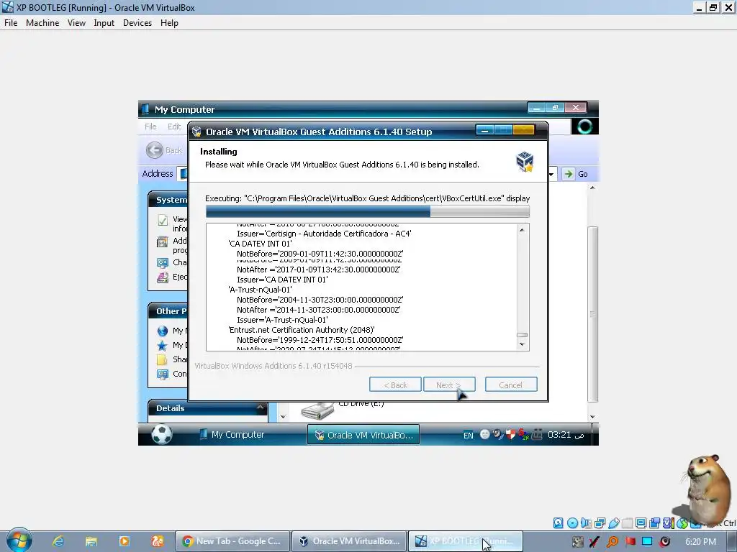Click the < Back button in setup dialog
737x552 pixels.
[x=395, y=385]
